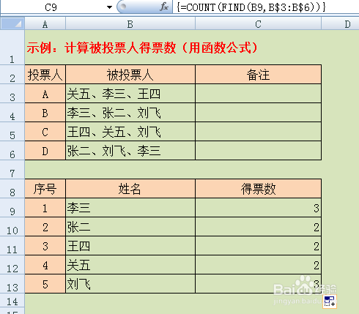359x314 pixels.
Task: Click header cell 投票人
Action: pyautogui.click(x=45, y=75)
